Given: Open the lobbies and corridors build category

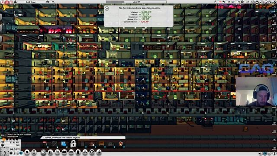Looking at the screenshot, I should coord(43,152).
